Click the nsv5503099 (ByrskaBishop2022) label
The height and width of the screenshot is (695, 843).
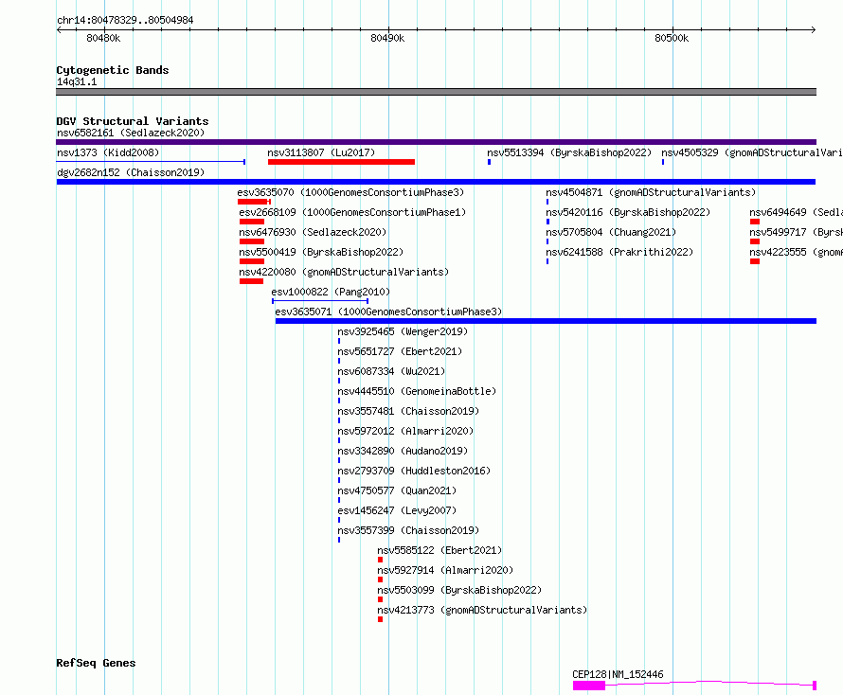click(459, 590)
